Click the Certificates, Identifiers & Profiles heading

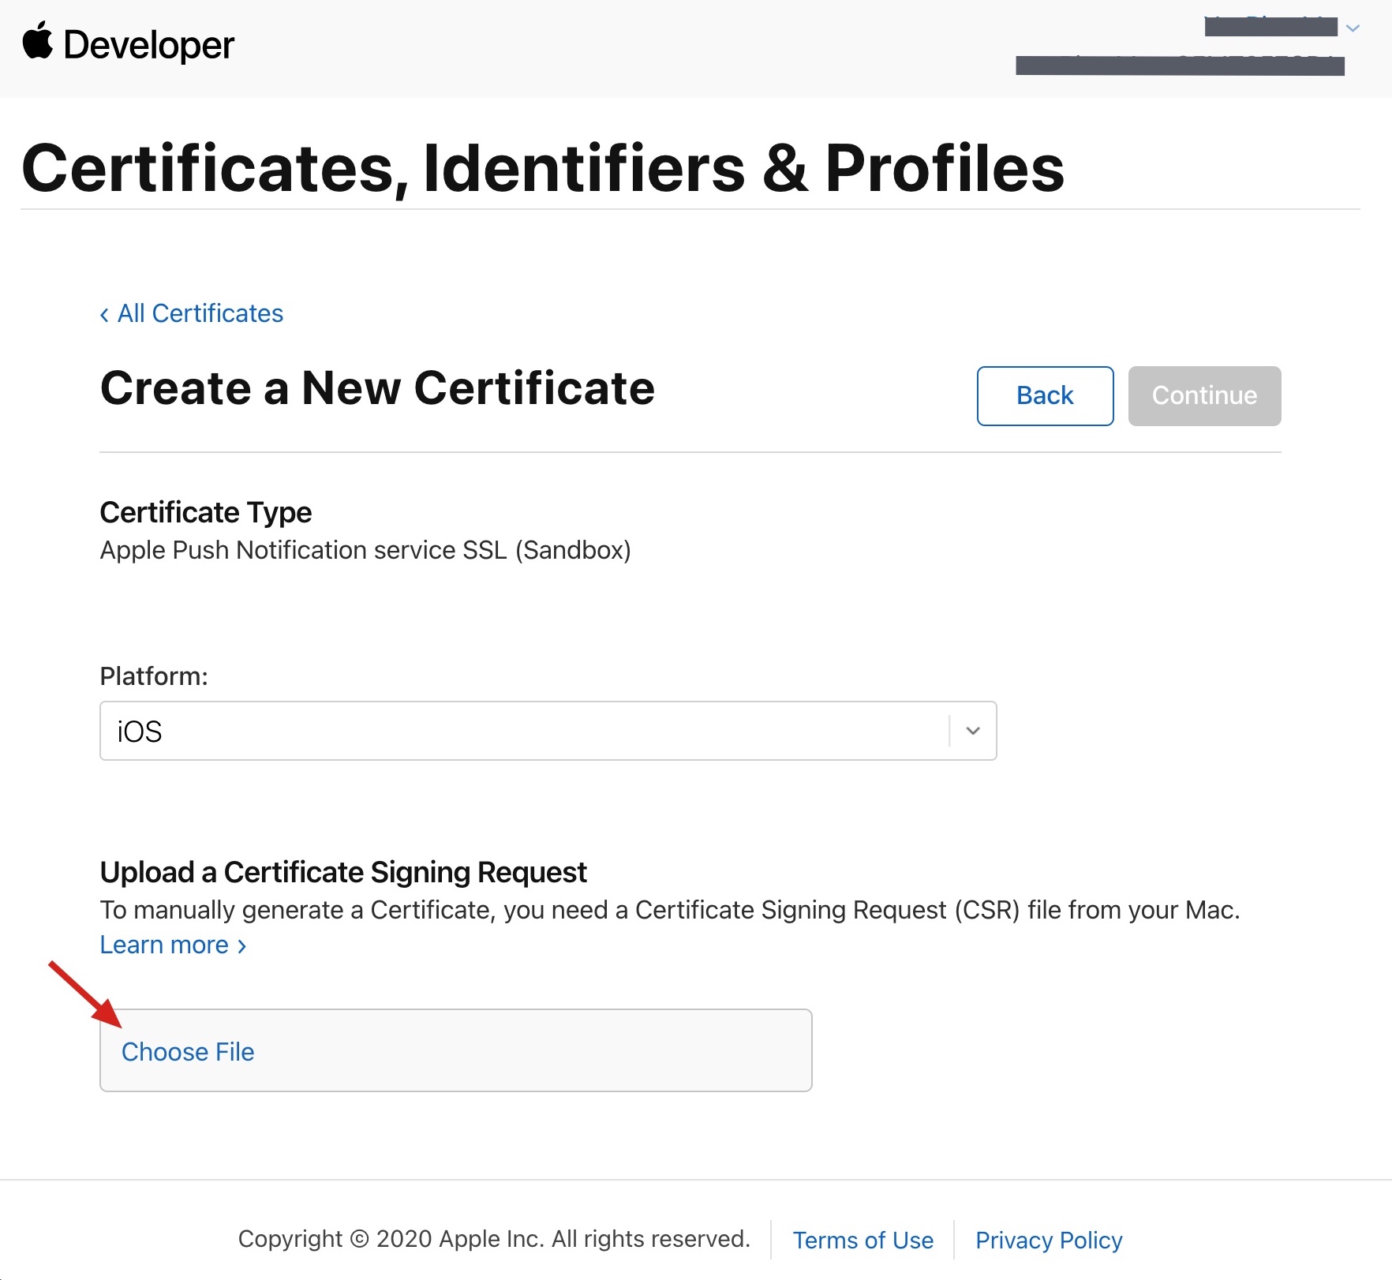point(543,168)
